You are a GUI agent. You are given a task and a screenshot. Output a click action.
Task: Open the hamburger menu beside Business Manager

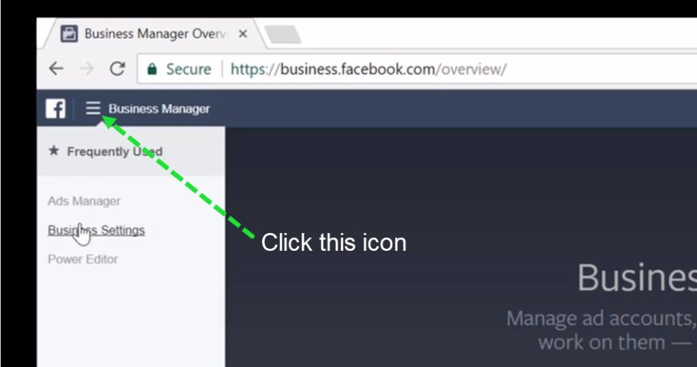click(x=93, y=108)
